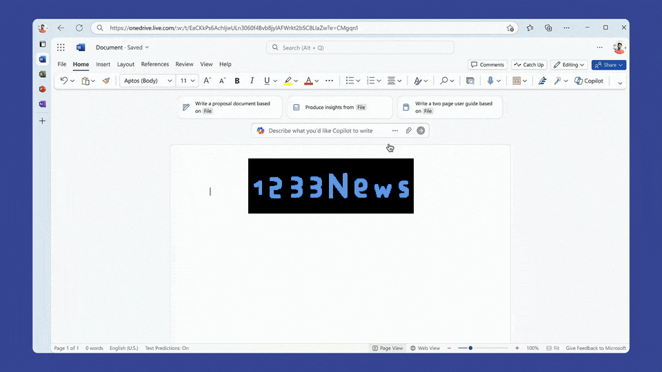
Task: Click the Fit zoom button
Action: click(552, 348)
